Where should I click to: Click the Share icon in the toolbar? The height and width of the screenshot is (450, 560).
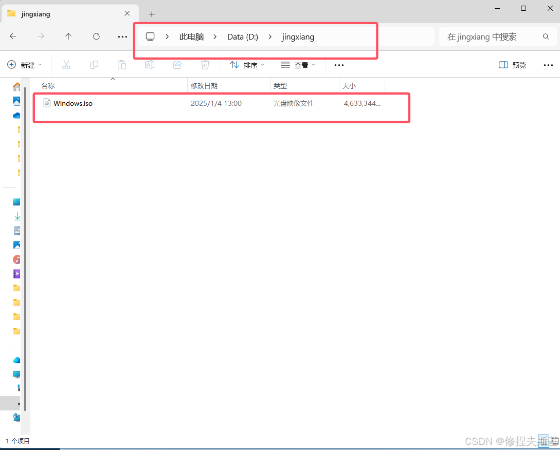pyautogui.click(x=177, y=65)
